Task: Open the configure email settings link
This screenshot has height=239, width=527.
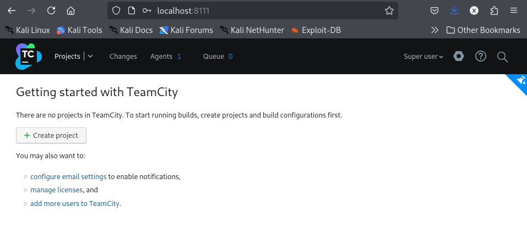Action: pyautogui.click(x=68, y=177)
